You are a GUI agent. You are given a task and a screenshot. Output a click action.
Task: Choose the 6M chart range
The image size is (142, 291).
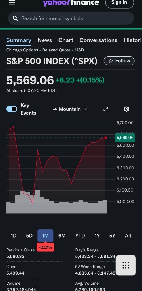[62, 236]
